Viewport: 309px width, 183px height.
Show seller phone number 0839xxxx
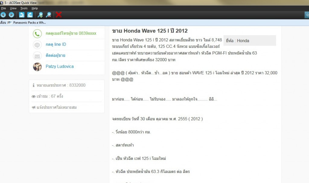point(71,33)
